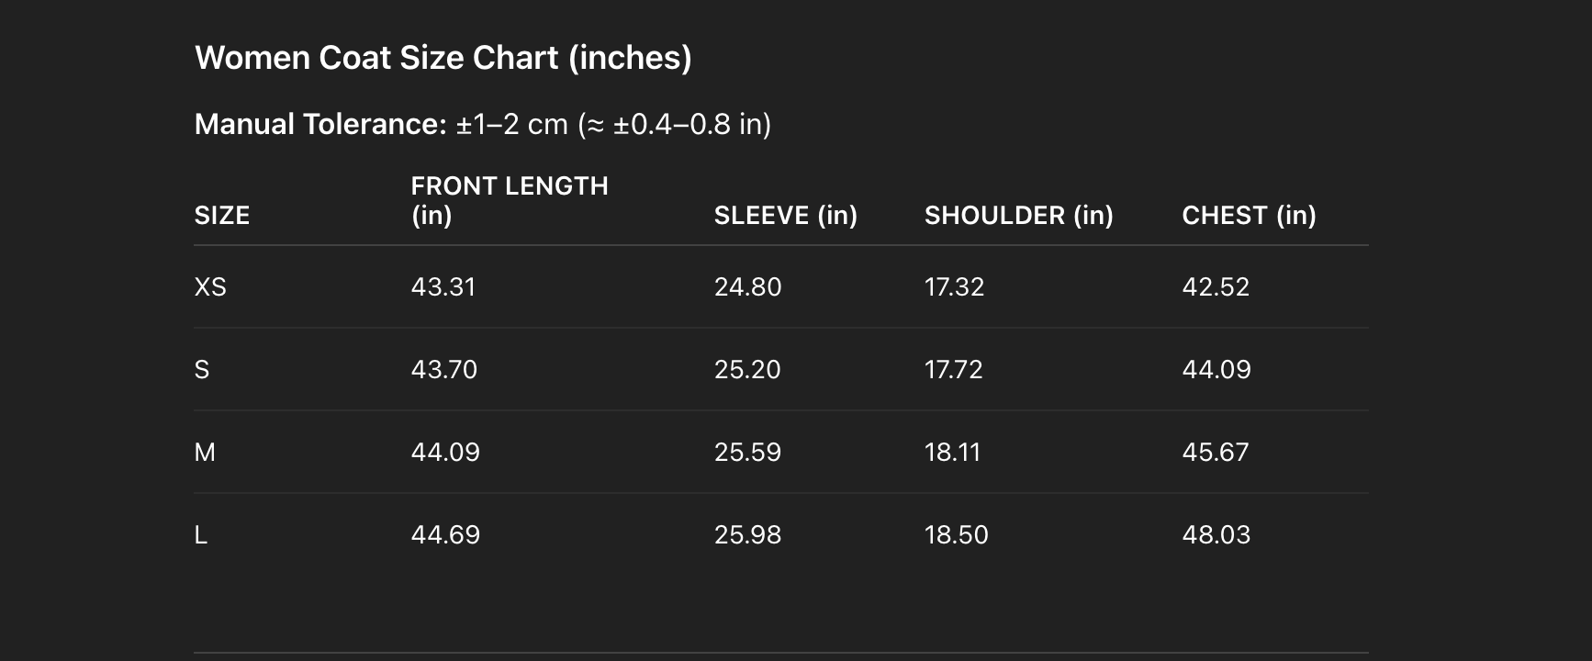Click the S sleeve value 25.20

click(747, 370)
